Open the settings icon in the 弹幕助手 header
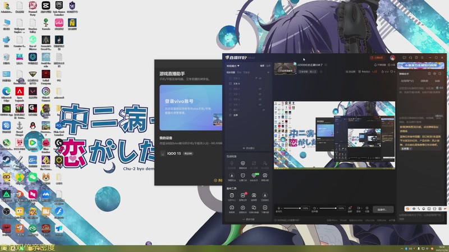 (x=434, y=74)
